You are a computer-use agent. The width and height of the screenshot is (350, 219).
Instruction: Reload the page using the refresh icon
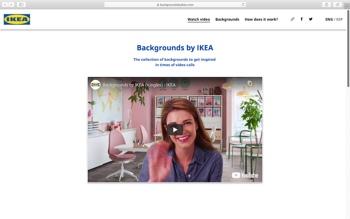coord(243,4)
